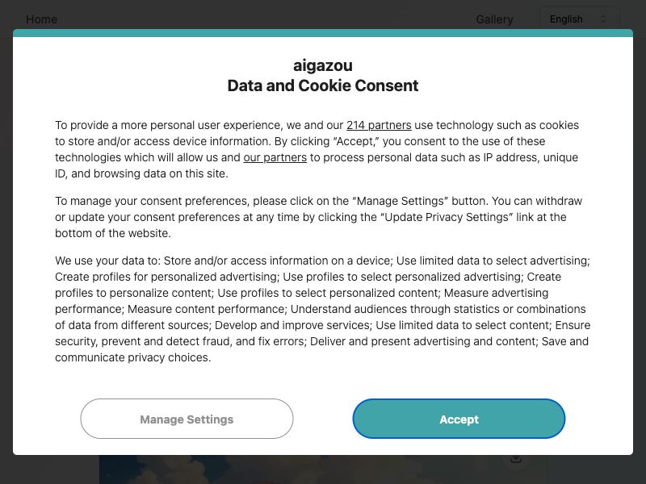Click the up-down chevron beside English
Screen dimensions: 646x484
602,19
